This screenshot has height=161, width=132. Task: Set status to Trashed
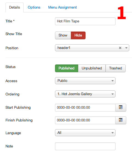point(116,68)
